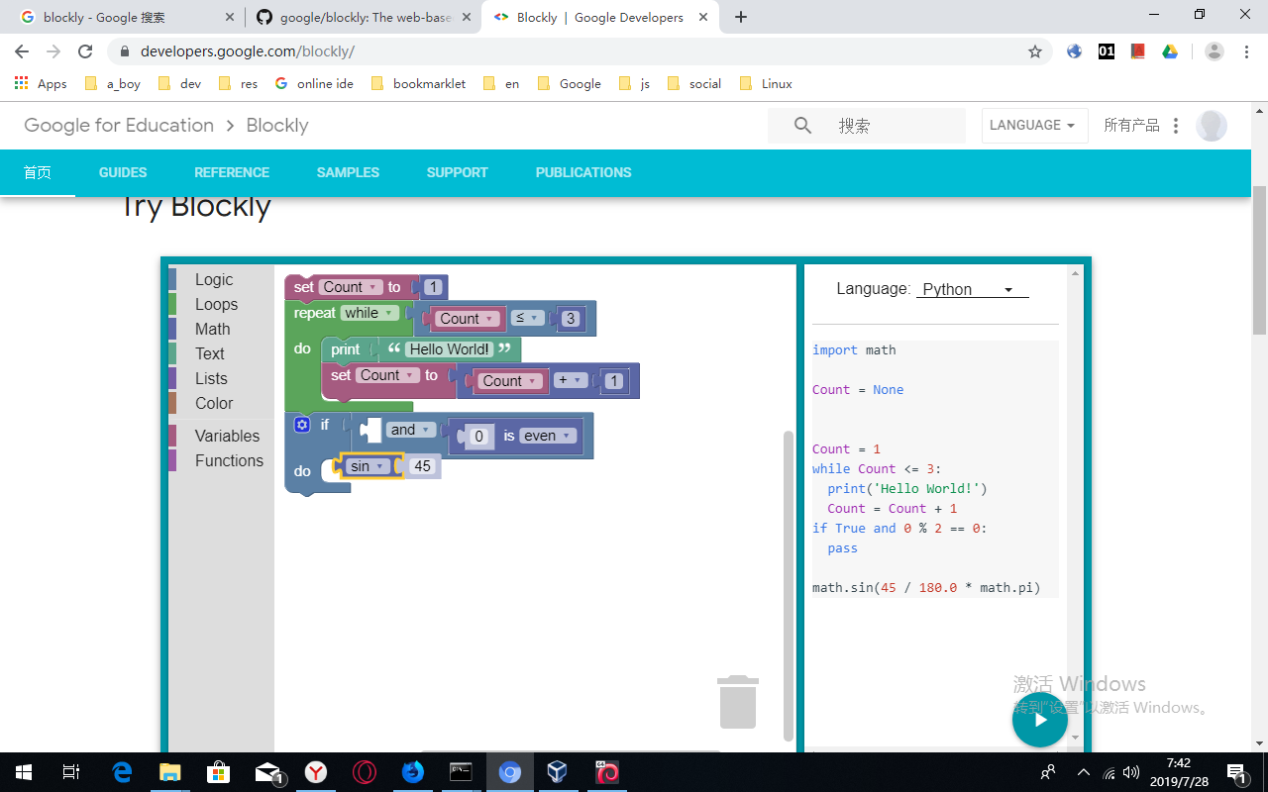1268x792 pixels.
Task: Open Opera browser in the taskbar
Action: [365, 772]
